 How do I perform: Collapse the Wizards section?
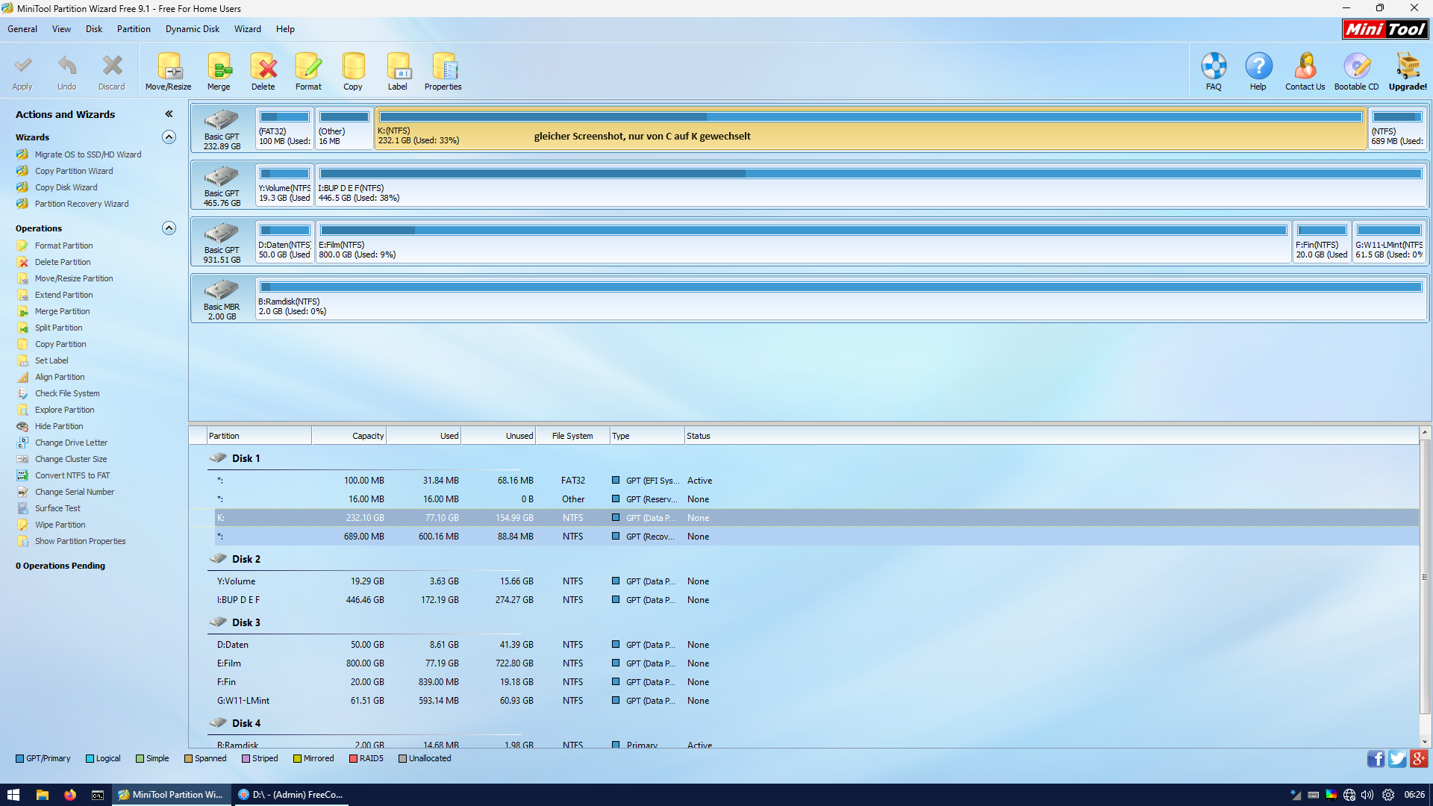tap(169, 137)
